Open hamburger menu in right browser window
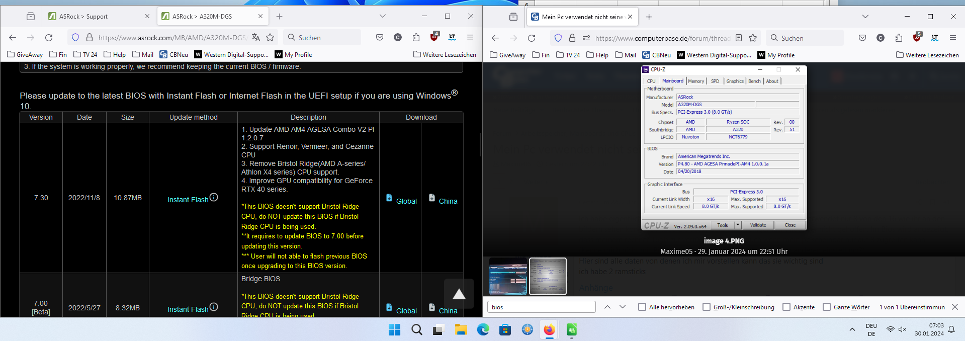This screenshot has height=341, width=965. coord(953,38)
